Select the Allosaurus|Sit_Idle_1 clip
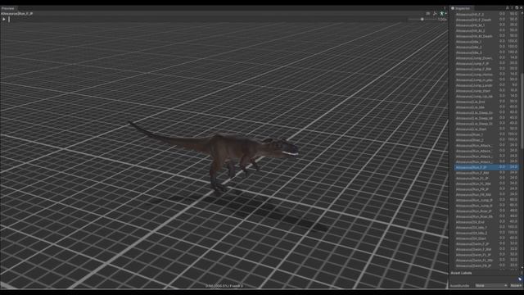The image size is (524, 295). (486, 228)
